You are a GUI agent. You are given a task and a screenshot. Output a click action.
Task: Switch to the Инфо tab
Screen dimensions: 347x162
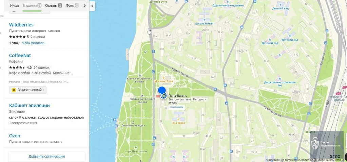(14, 5)
